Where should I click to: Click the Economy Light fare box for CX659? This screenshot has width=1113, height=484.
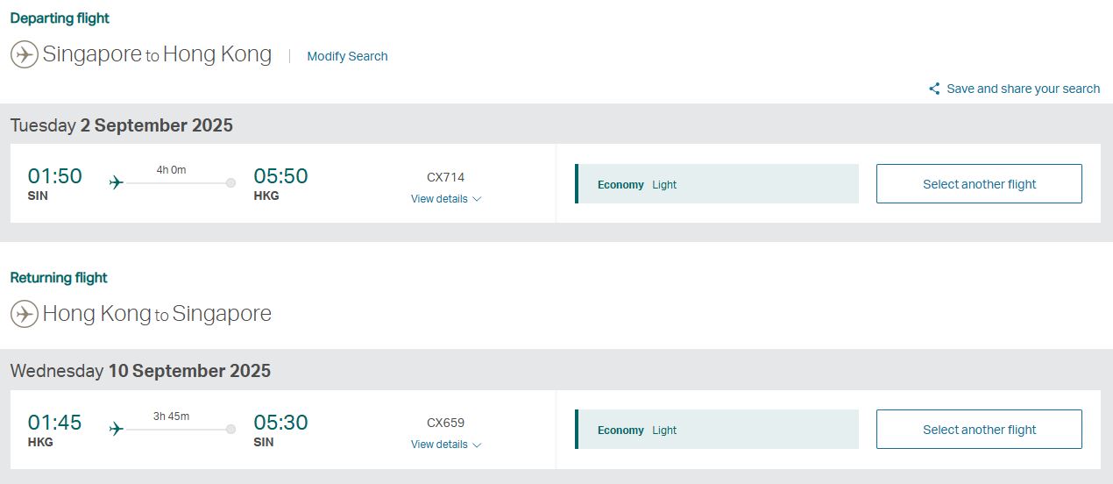[x=717, y=430]
